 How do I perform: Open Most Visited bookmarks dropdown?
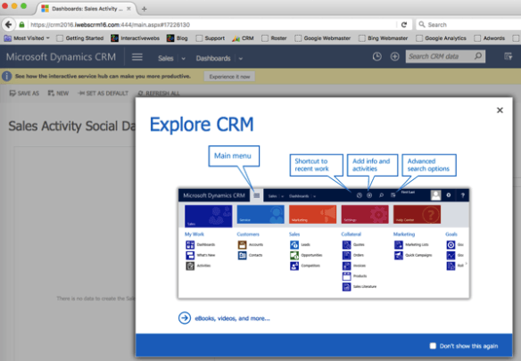click(27, 38)
